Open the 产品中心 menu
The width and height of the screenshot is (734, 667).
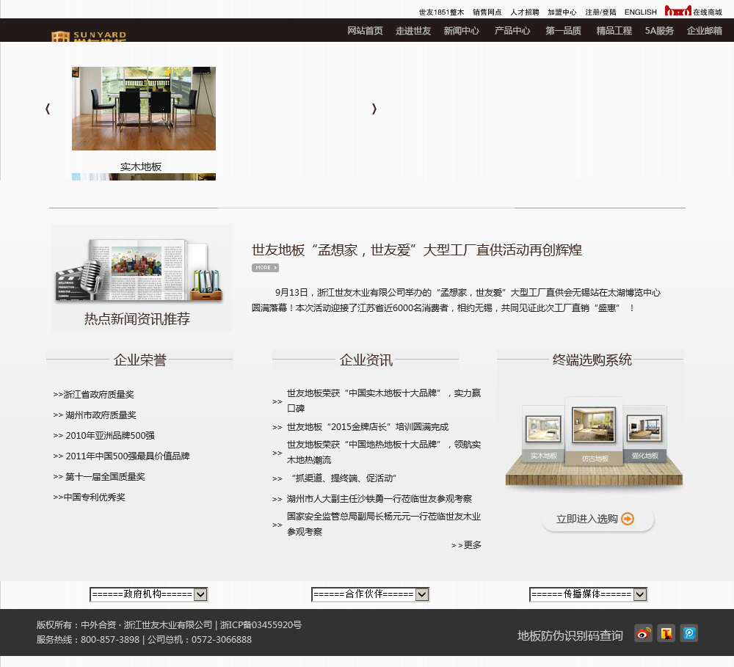[512, 31]
